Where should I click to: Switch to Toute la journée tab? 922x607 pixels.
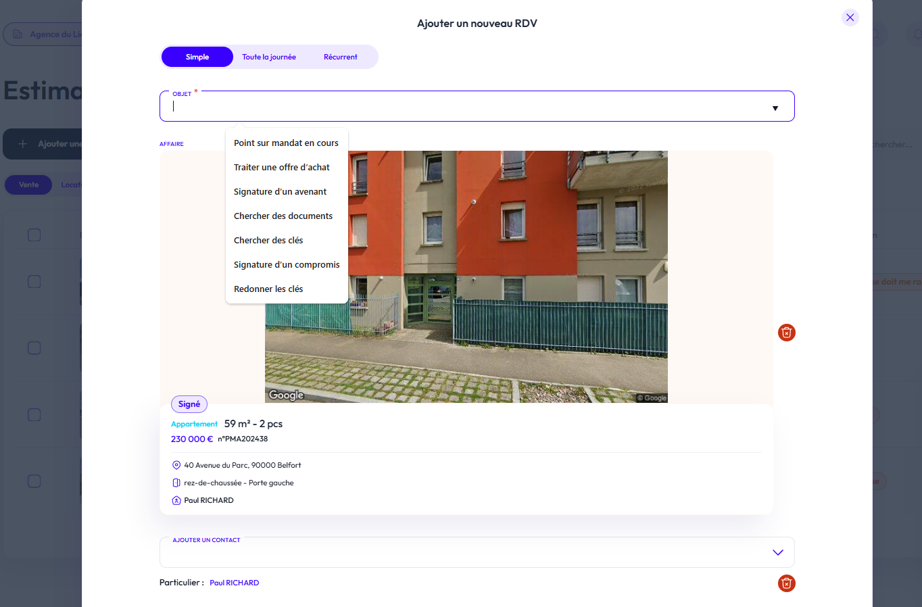(x=269, y=57)
